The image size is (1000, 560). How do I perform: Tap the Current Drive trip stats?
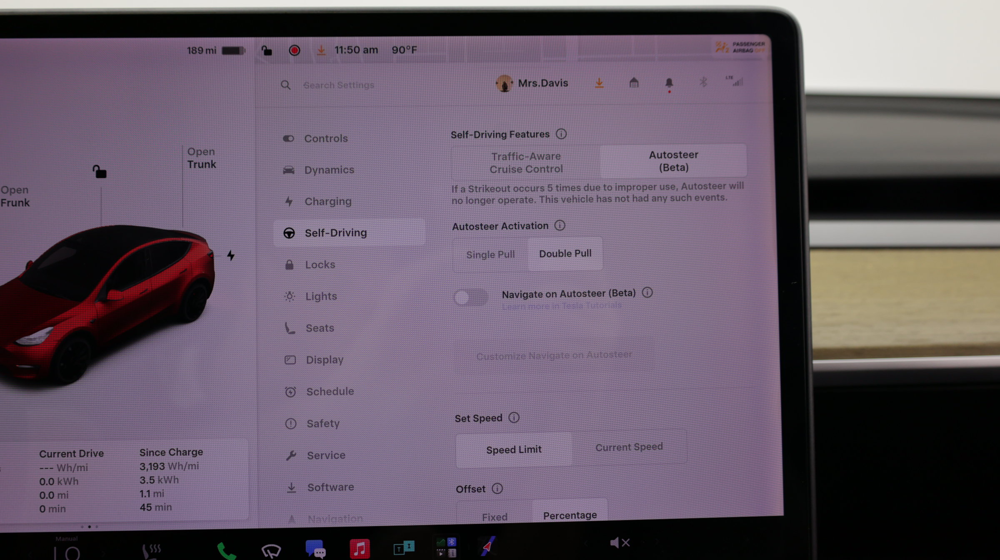[71, 481]
